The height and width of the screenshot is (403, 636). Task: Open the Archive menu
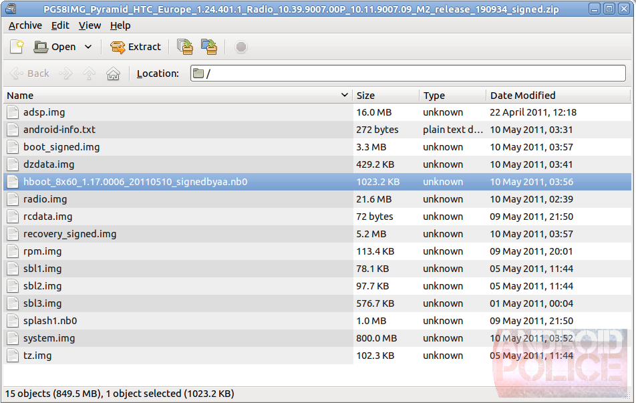(x=25, y=25)
